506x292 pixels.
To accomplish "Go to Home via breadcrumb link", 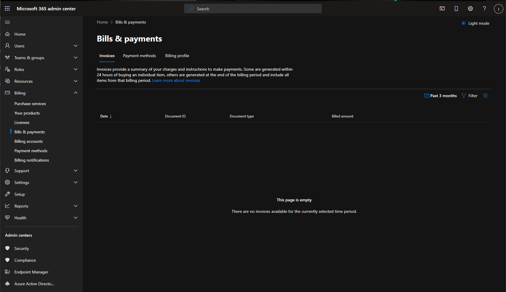I will point(102,22).
